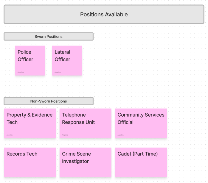Click the Lateral Officer sticky note
This screenshot has height=183, width=208.
click(x=67, y=61)
